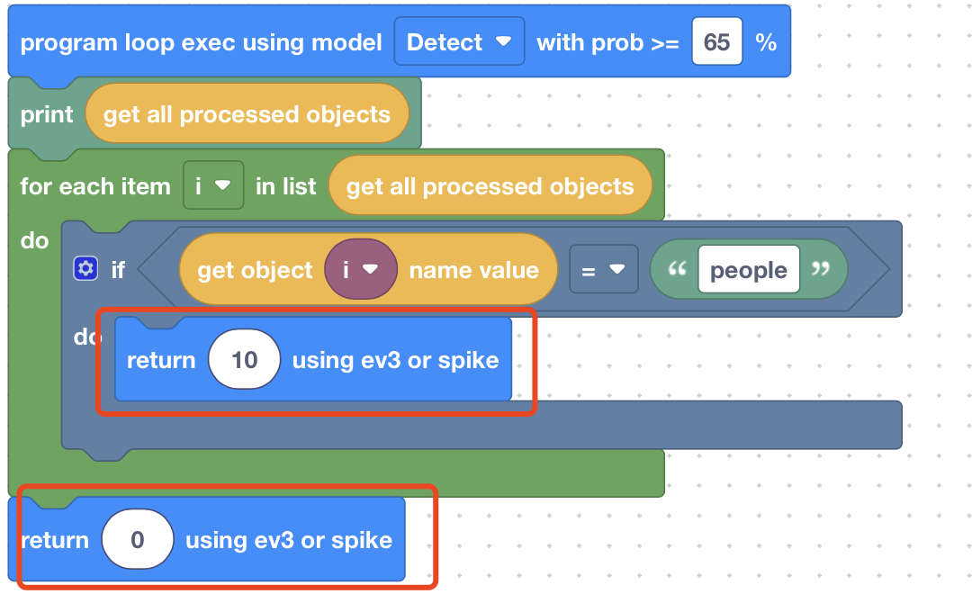Click the probability field showing 65
Image resolution: width=972 pixels, height=594 pixels.
coord(716,42)
